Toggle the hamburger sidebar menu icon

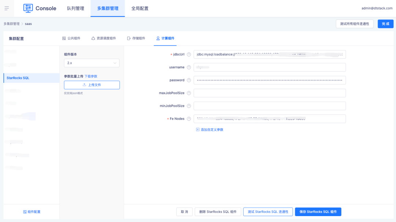click(7, 8)
